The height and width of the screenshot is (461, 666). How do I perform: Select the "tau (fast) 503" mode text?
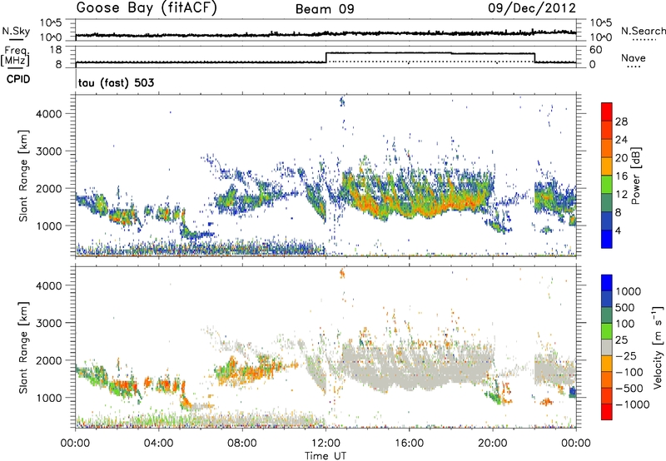tap(116, 82)
